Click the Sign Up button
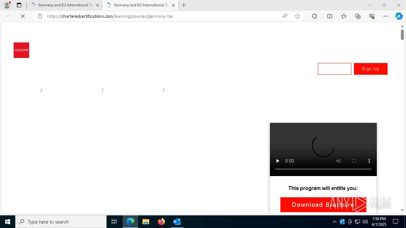Screen dimensions: 406x228 tap(370, 69)
